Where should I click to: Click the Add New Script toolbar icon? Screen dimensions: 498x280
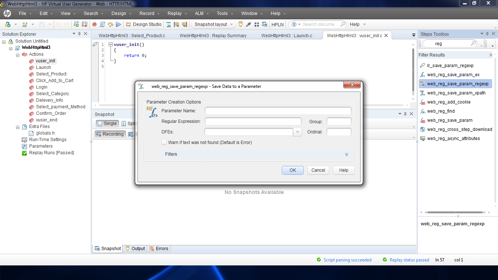point(25,24)
